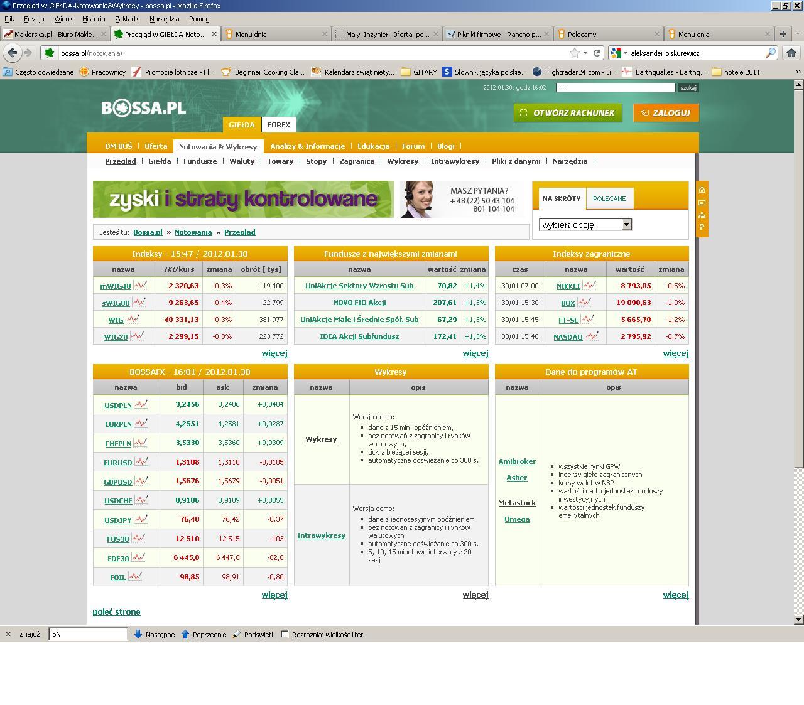Viewport: 804px width, 705px height.
Task: Click the szukaj search button
Action: pyautogui.click(x=688, y=88)
